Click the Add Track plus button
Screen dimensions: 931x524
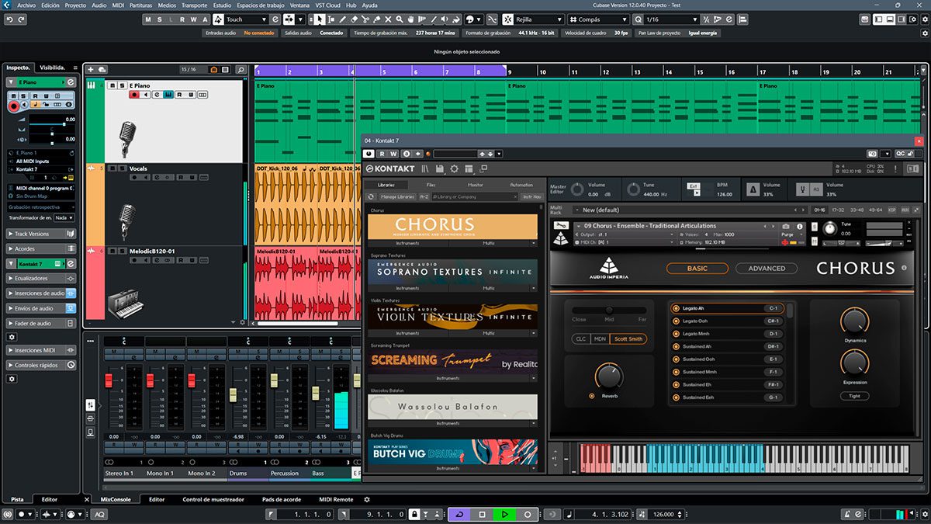[92, 70]
